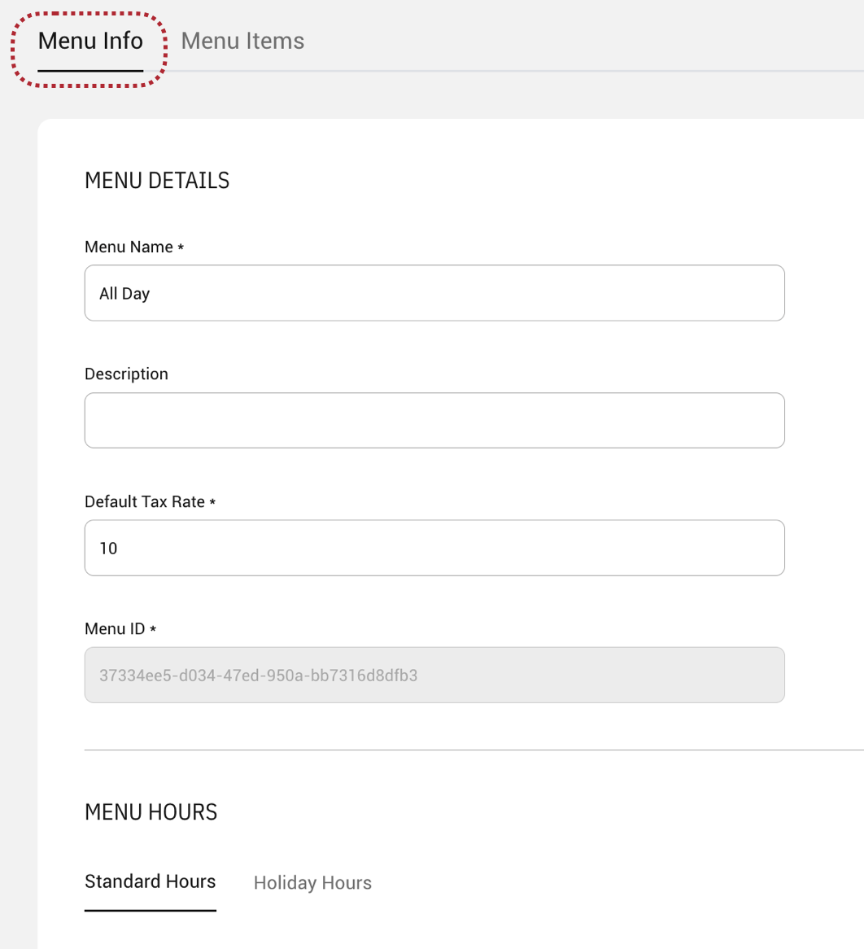Open the Menu Info tab

coord(90,41)
